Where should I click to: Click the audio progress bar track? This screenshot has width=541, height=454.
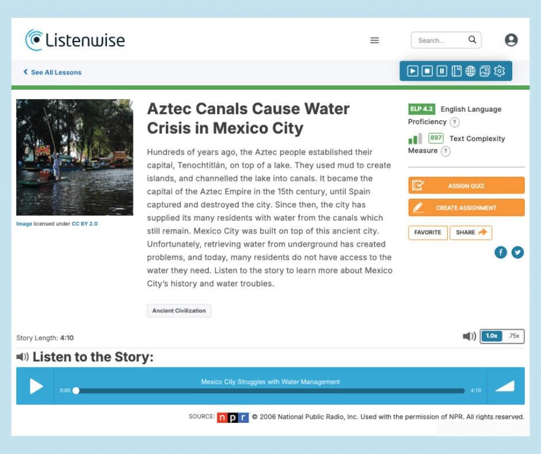tap(270, 391)
